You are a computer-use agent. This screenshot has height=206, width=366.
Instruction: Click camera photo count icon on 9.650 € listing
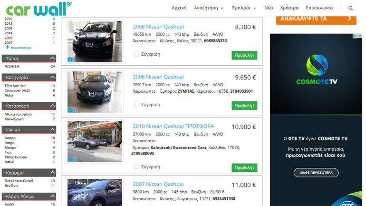click(70, 110)
